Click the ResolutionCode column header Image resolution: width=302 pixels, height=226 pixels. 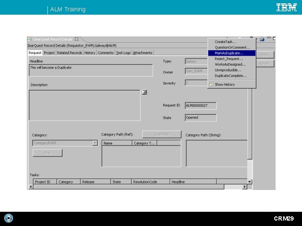(151, 182)
